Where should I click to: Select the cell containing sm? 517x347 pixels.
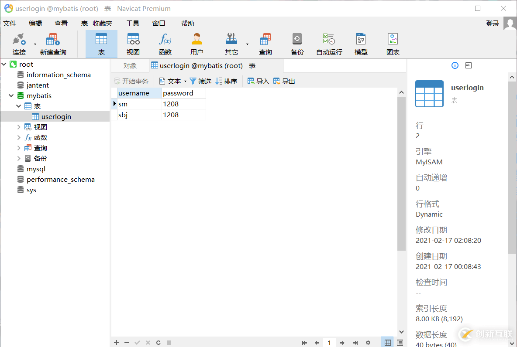(139, 104)
